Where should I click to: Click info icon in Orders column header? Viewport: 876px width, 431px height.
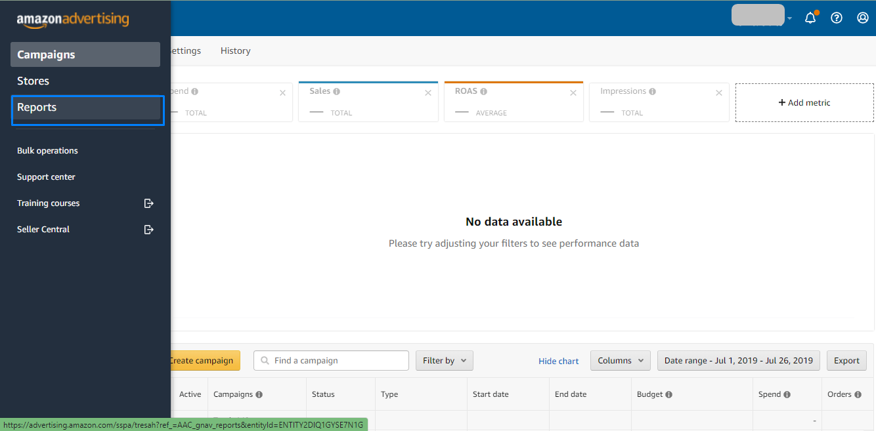point(858,395)
